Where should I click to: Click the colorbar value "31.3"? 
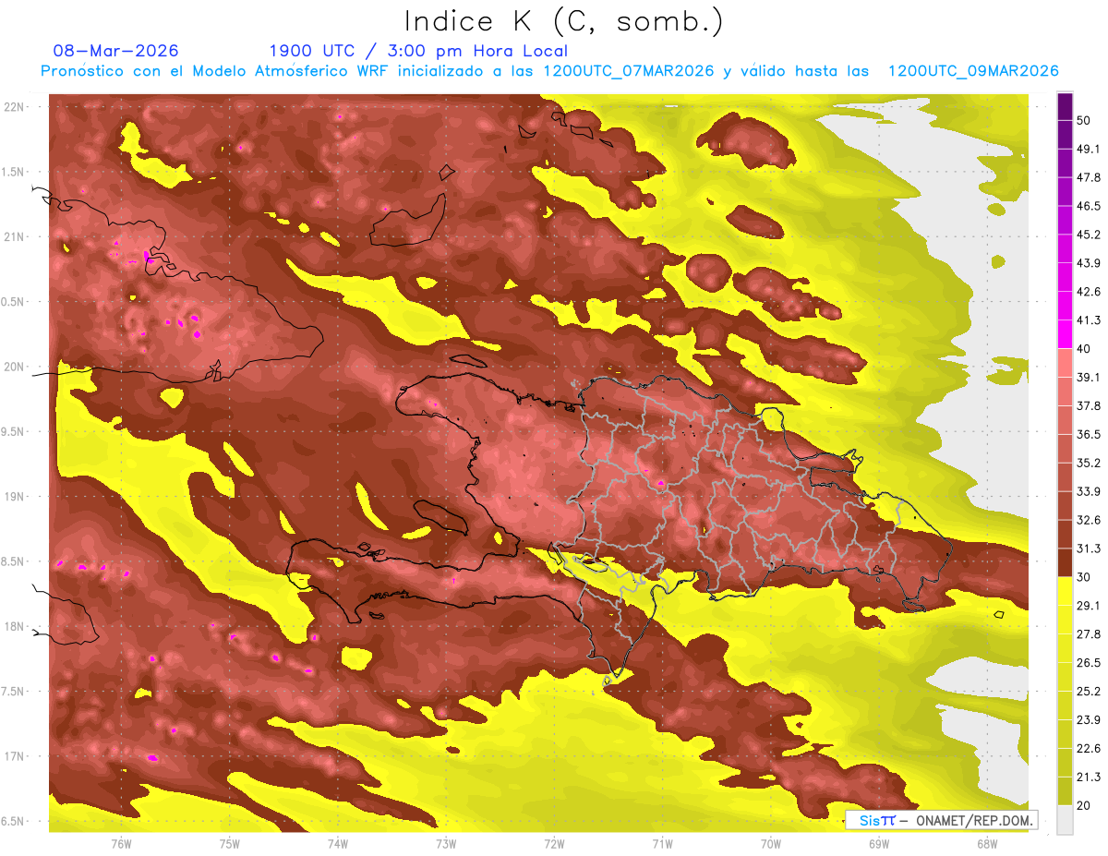(x=1089, y=549)
